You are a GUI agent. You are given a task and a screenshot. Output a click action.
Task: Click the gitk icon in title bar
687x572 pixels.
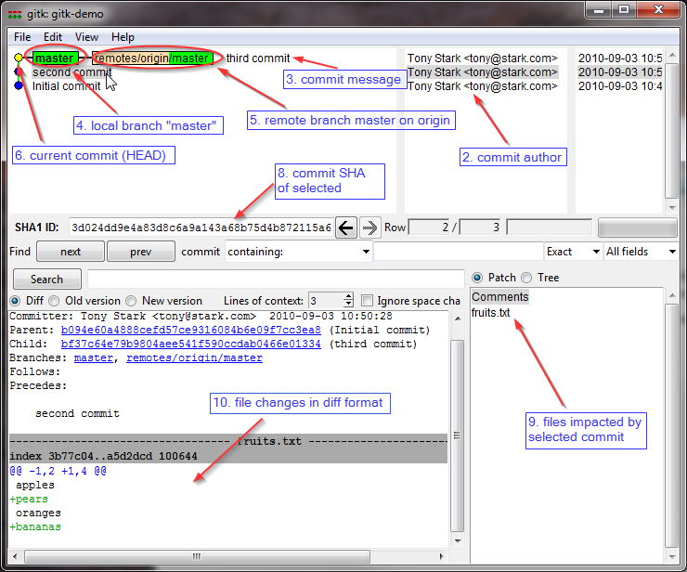coord(15,15)
